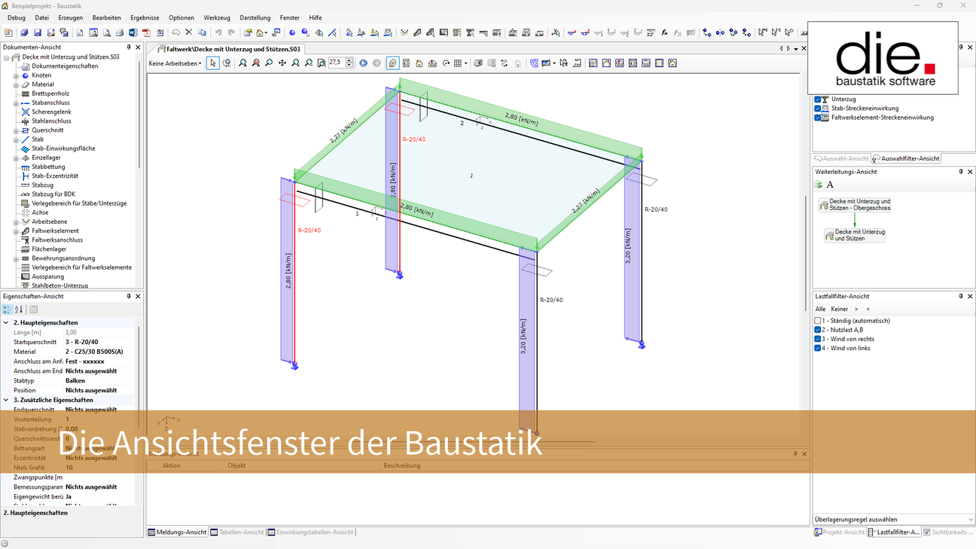Viewport: 976px width, 549px height.
Task: Uncheck the Stab-Streckeneinwirkung filter
Action: [x=818, y=108]
